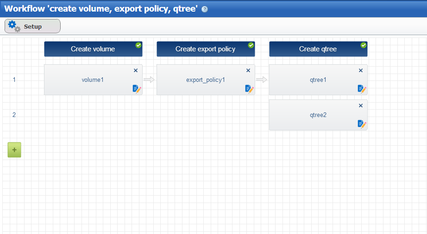
Task: Add a new row with plus button
Action: (14, 150)
